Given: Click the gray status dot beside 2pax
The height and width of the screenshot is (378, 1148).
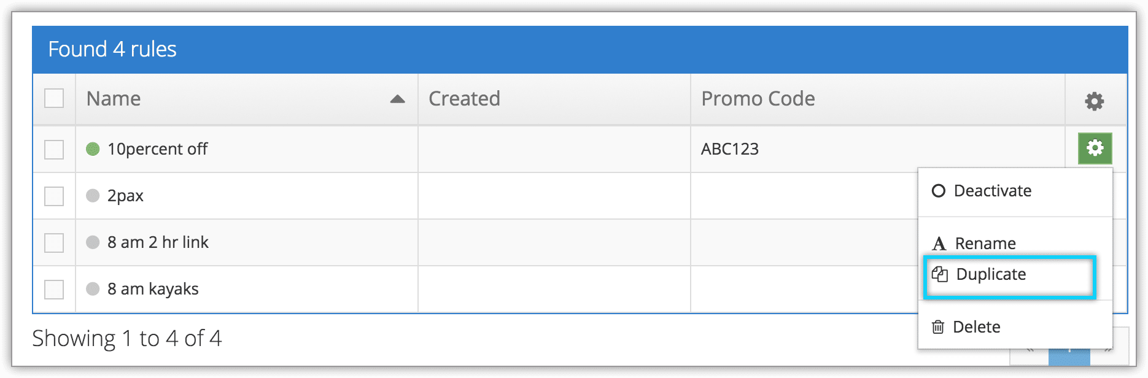Looking at the screenshot, I should (x=93, y=196).
